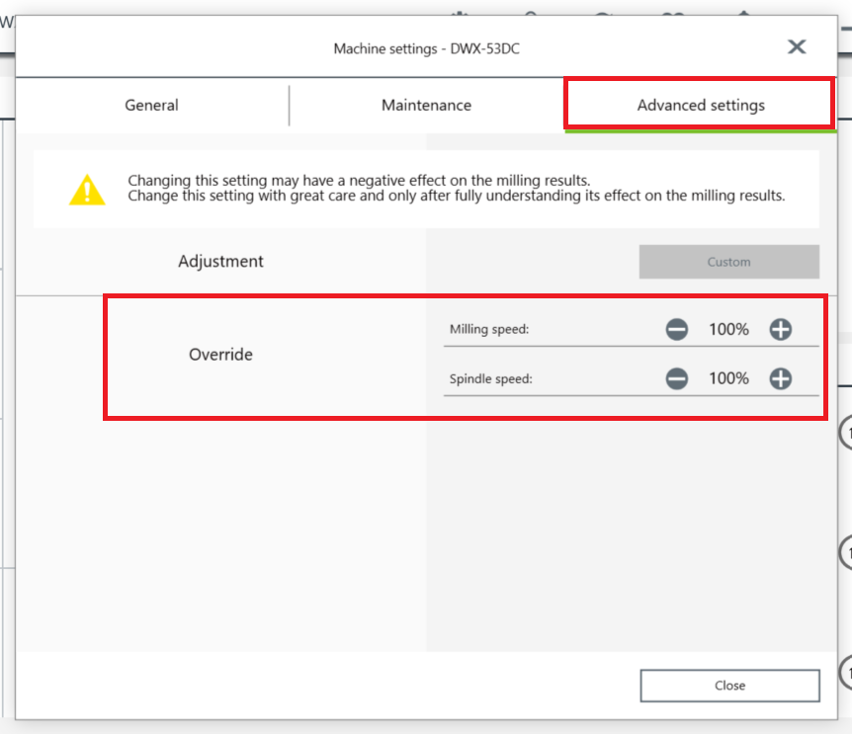
Task: Increase spindle speed with plus icon
Action: pos(780,378)
